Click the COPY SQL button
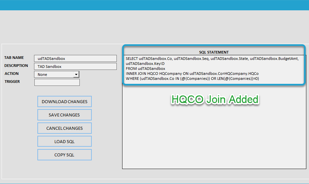The image size is (309, 184). (x=64, y=155)
